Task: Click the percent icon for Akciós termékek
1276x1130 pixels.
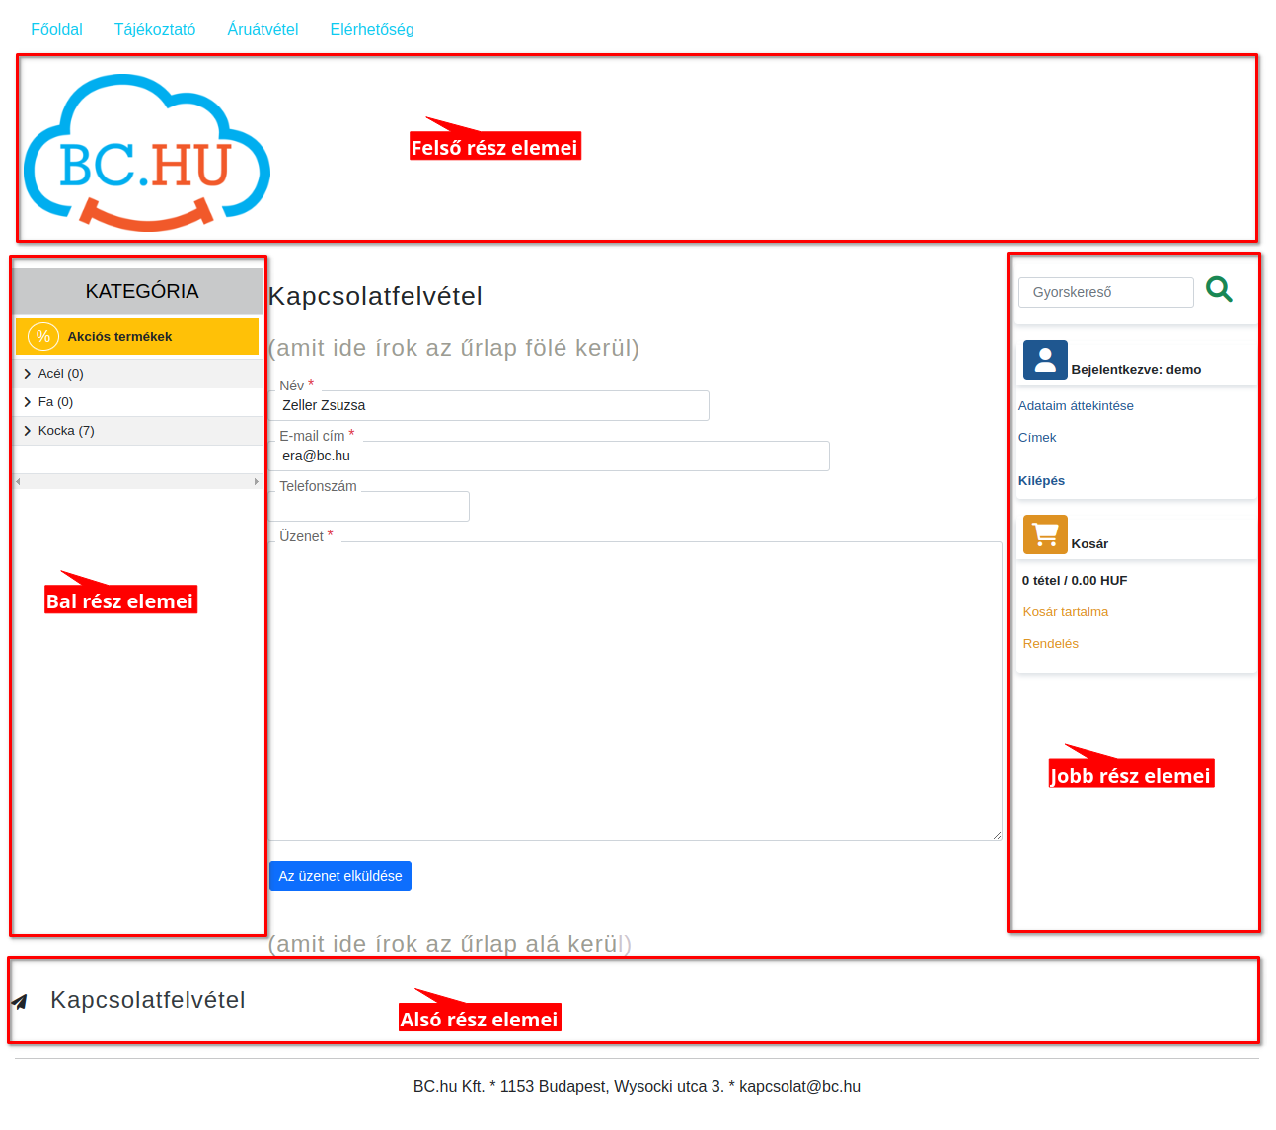Action: pyautogui.click(x=43, y=337)
